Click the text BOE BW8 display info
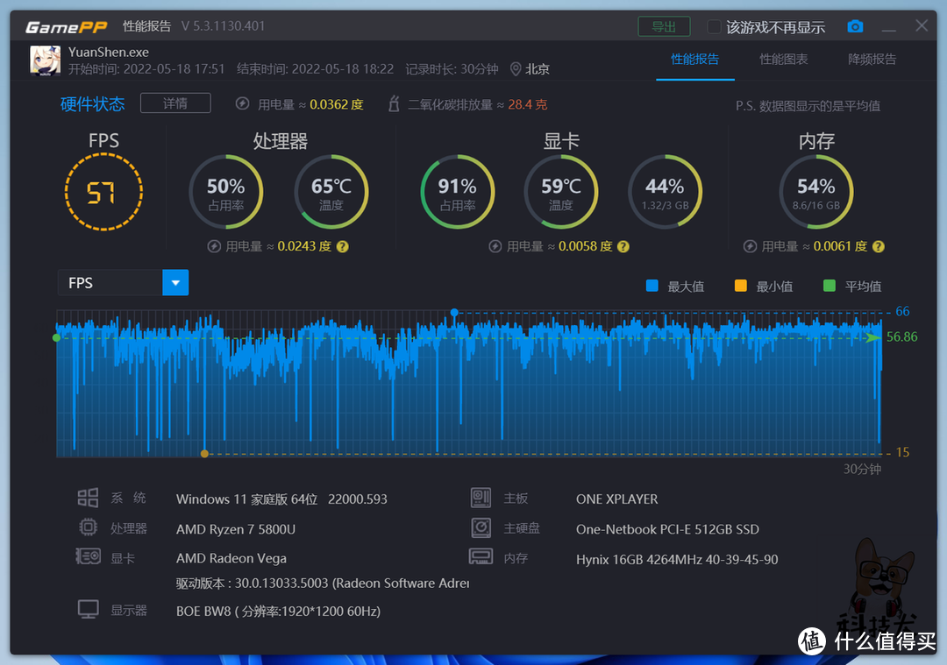Image resolution: width=947 pixels, height=665 pixels. point(279,612)
